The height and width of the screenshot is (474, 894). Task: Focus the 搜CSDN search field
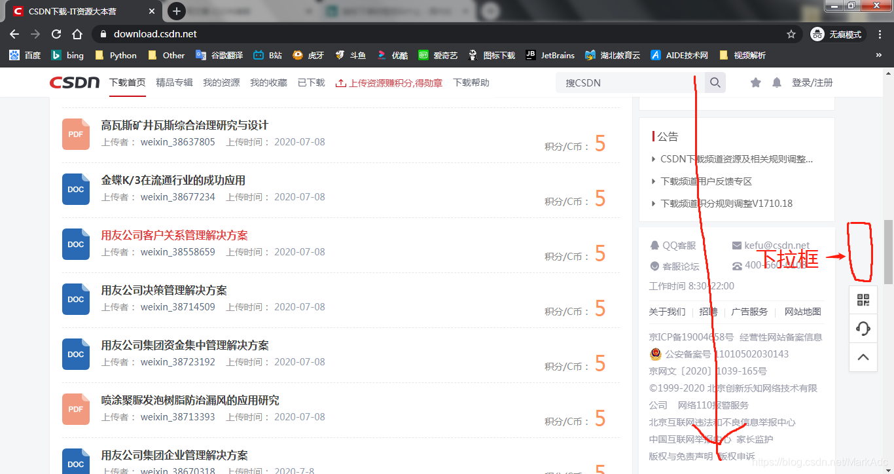630,82
